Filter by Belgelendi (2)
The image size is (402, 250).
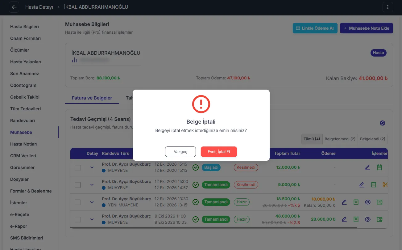(373, 139)
